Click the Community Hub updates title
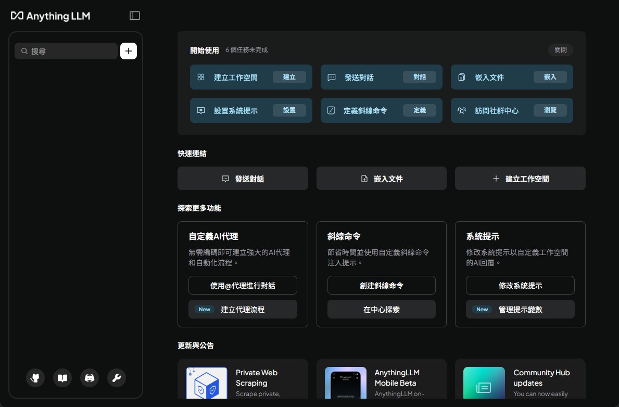This screenshot has width=619, height=407. coord(541,378)
